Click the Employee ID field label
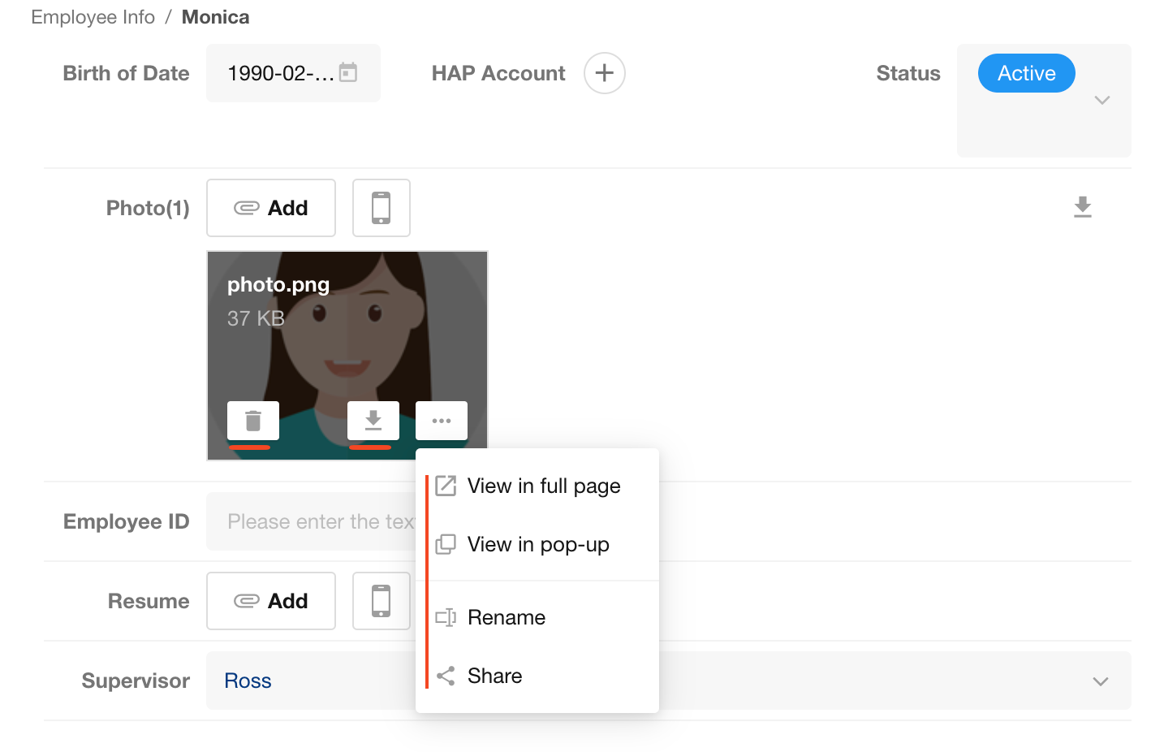The image size is (1164, 752). point(127,521)
